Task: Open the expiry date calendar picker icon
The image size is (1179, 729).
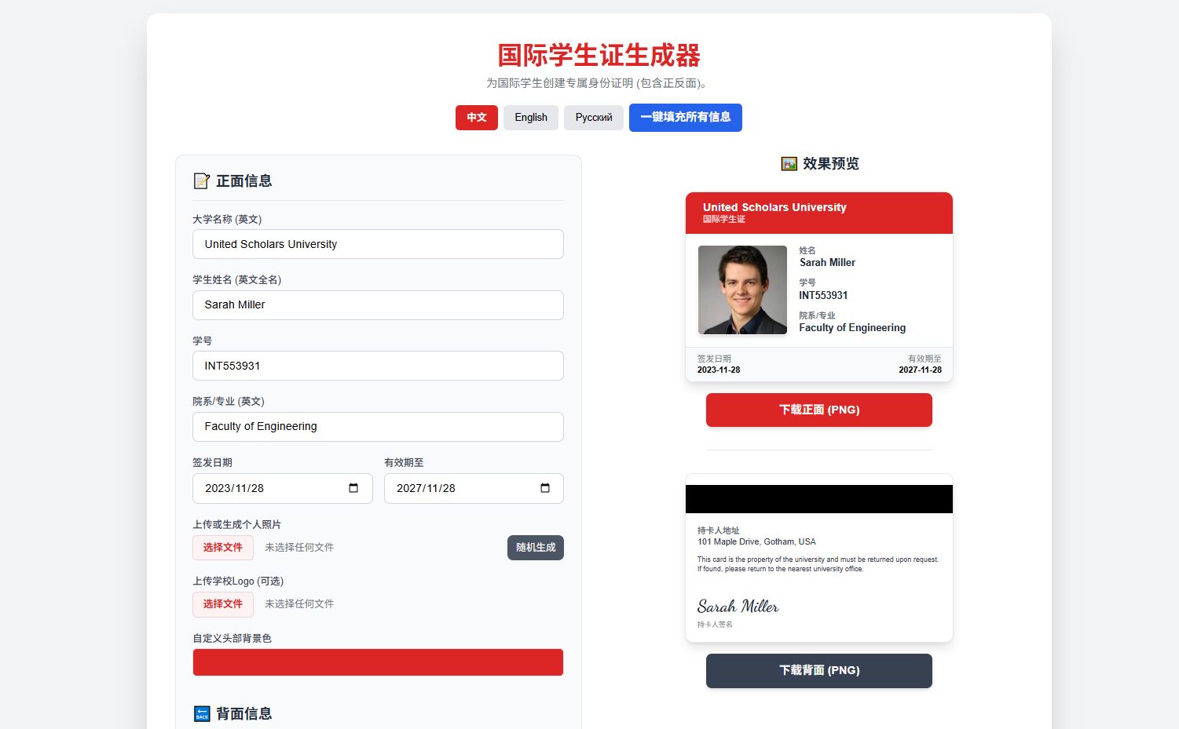Action: click(x=545, y=488)
